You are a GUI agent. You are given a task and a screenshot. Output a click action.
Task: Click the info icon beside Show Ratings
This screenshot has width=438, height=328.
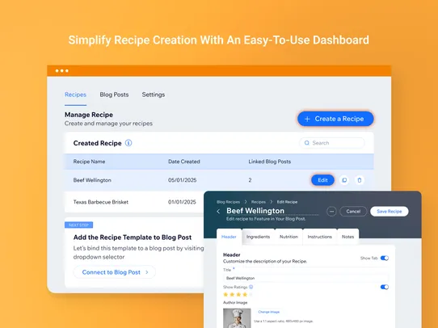point(251,287)
